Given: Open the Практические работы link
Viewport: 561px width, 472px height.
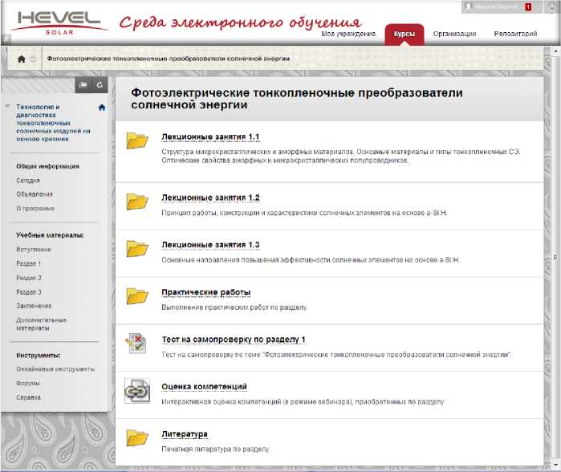Looking at the screenshot, I should (x=205, y=292).
